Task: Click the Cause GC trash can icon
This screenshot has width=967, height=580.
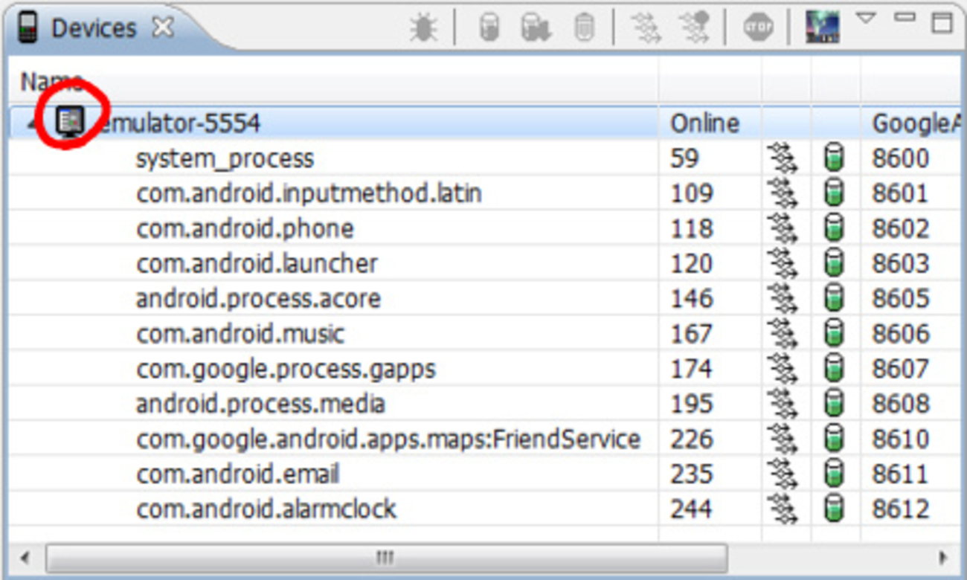Action: [584, 29]
